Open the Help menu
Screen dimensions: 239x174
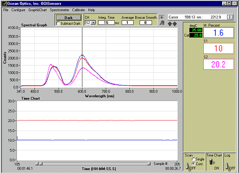(x=91, y=10)
